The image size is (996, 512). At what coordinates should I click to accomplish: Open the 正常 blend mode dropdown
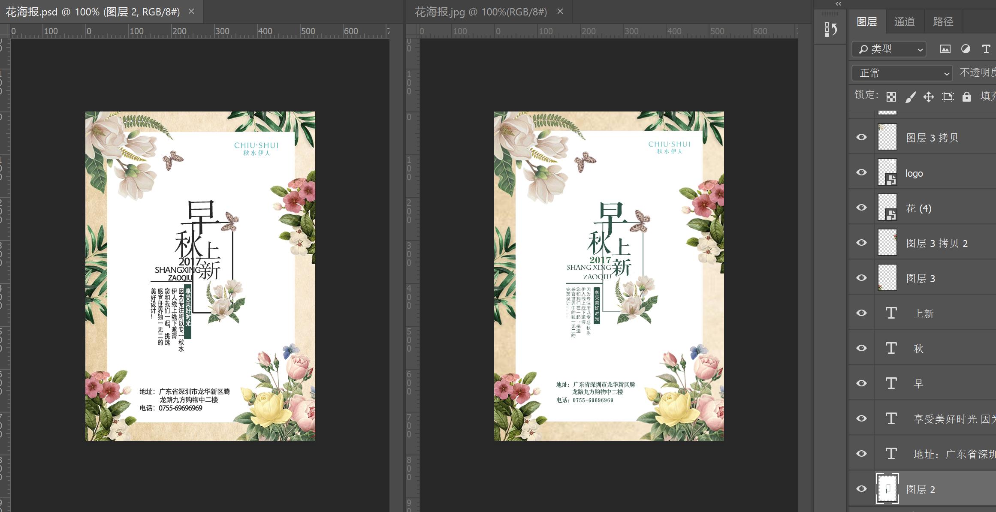pos(902,73)
